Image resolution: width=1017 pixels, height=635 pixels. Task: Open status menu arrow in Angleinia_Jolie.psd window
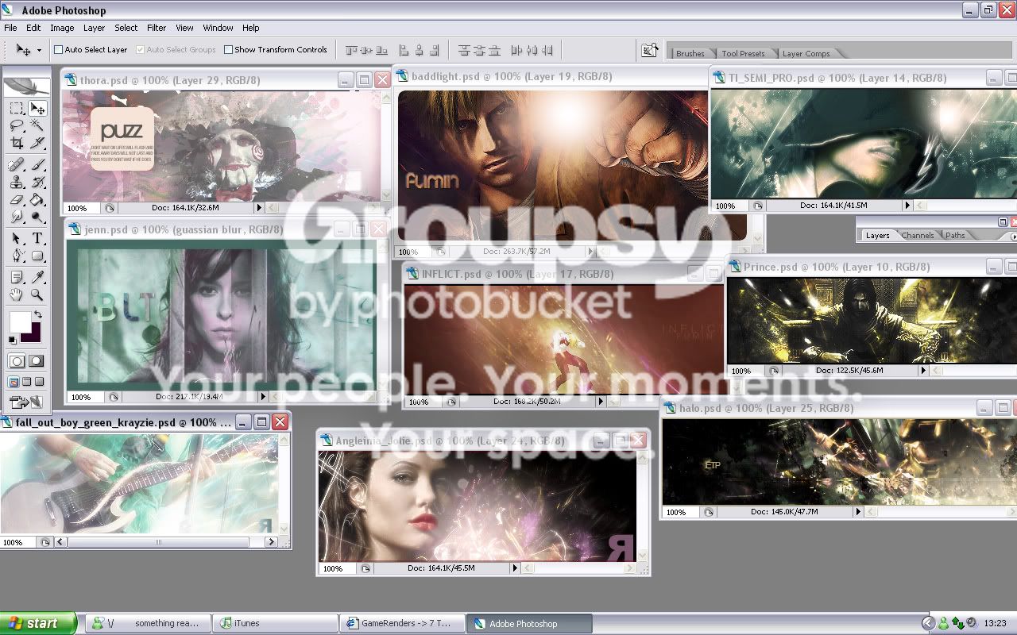[x=515, y=568]
